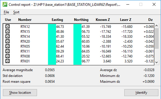Click the Number column header
This screenshot has width=161, height=99.
coord(25,20)
